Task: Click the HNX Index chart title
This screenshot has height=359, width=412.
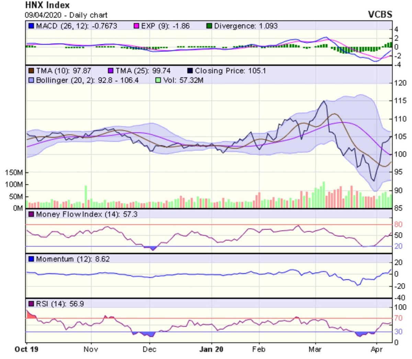Action: [x=47, y=5]
